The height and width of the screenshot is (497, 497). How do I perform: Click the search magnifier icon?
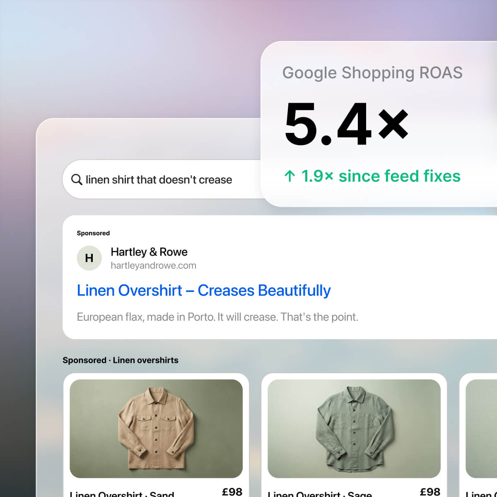pyautogui.click(x=77, y=180)
